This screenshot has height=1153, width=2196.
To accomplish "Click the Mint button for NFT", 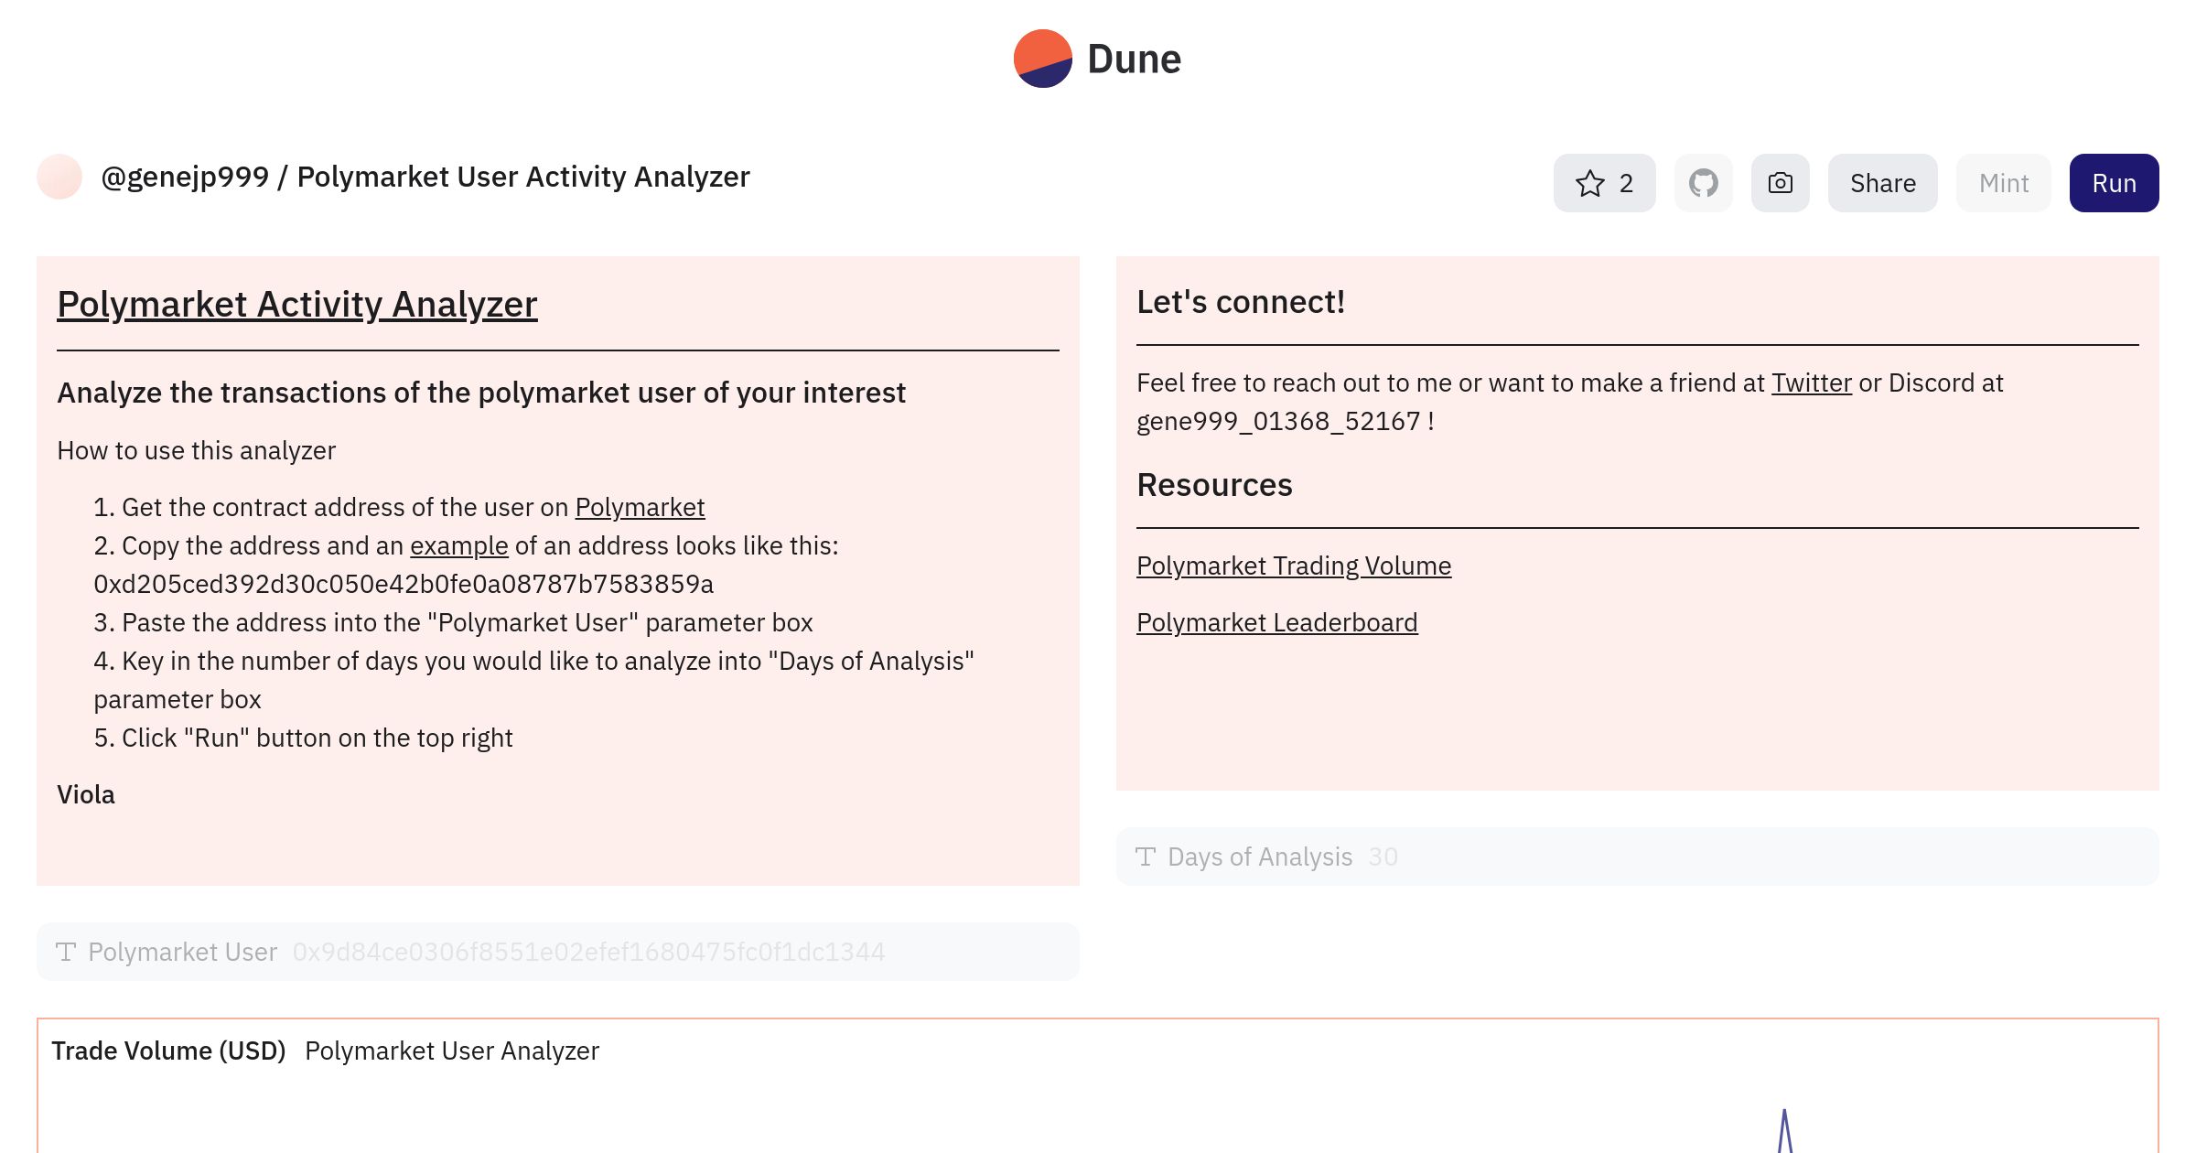I will click(2003, 183).
